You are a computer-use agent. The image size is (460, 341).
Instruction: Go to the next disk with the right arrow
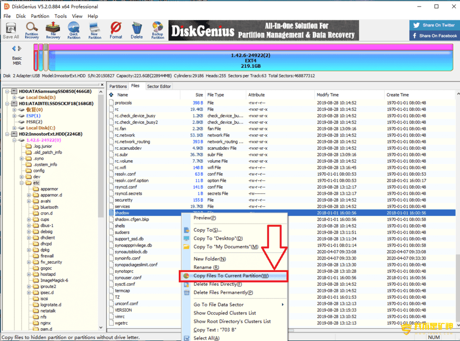coord(20,49)
